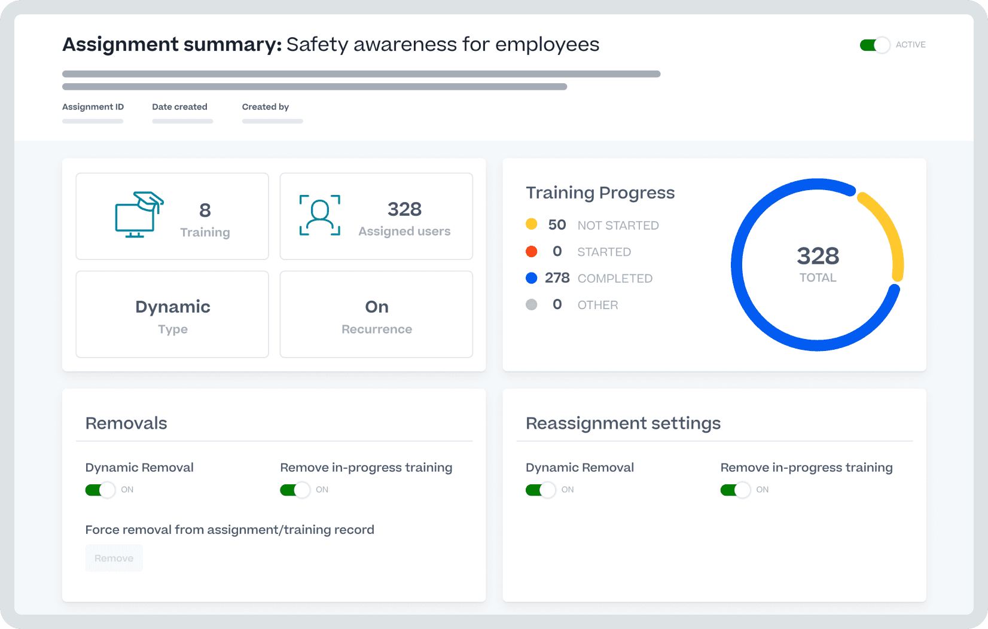
Task: Click the Created by field
Action: 266,114
